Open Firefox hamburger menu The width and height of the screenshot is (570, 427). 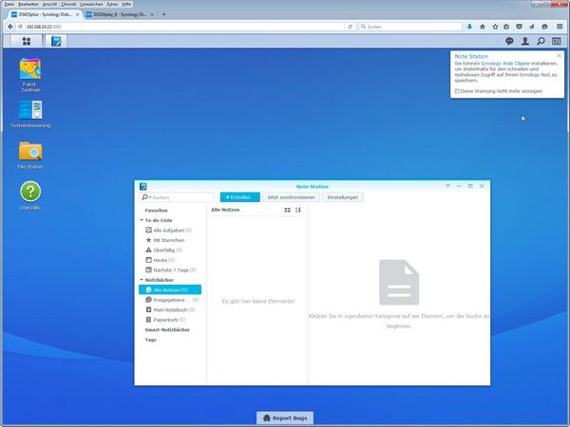(560, 27)
